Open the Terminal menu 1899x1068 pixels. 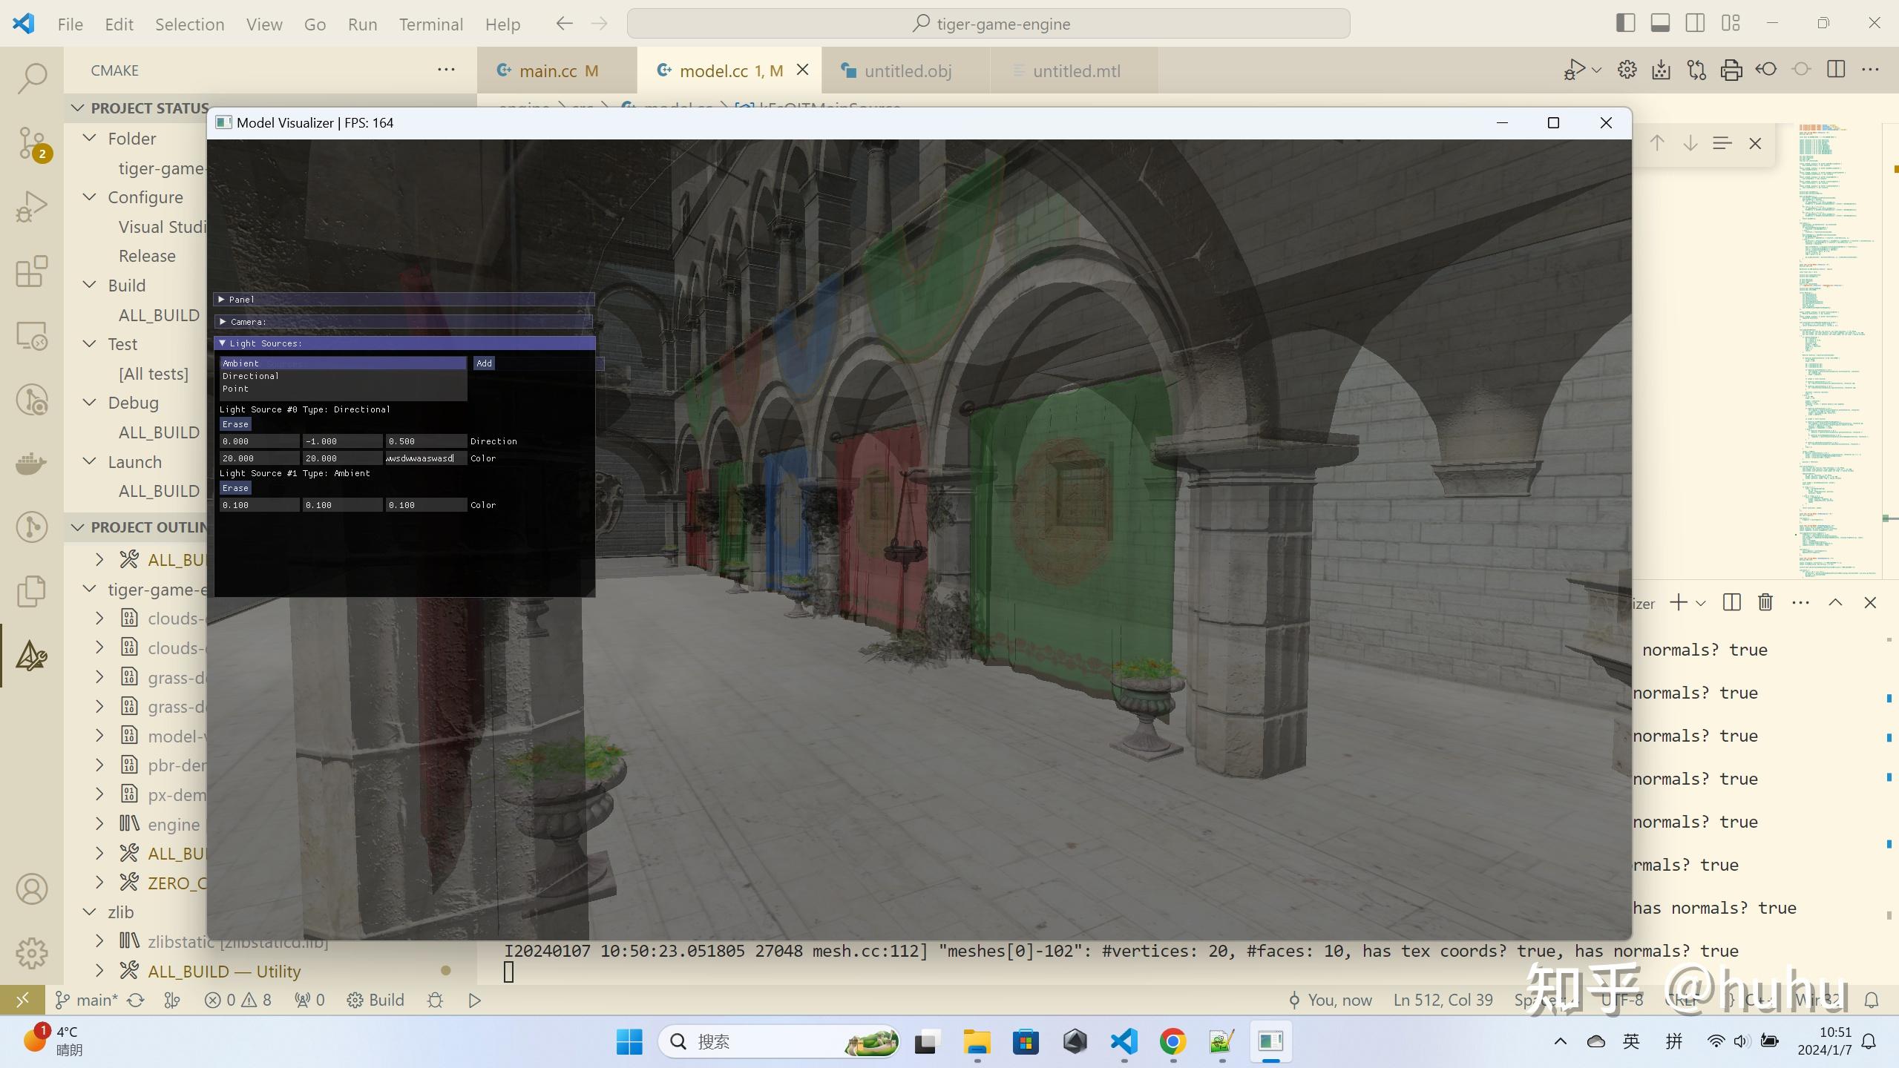pyautogui.click(x=430, y=24)
